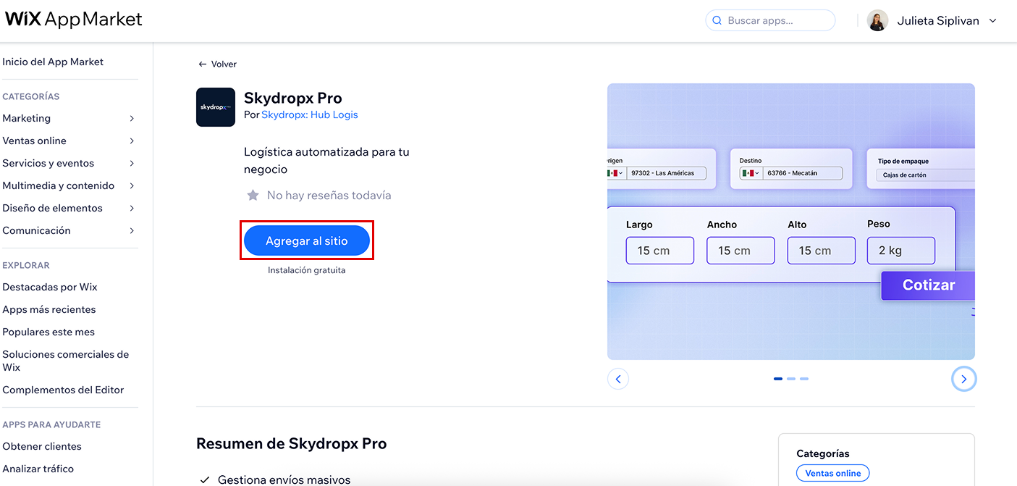This screenshot has height=486, width=1017.
Task: Open Populares este mes
Action: 48,332
